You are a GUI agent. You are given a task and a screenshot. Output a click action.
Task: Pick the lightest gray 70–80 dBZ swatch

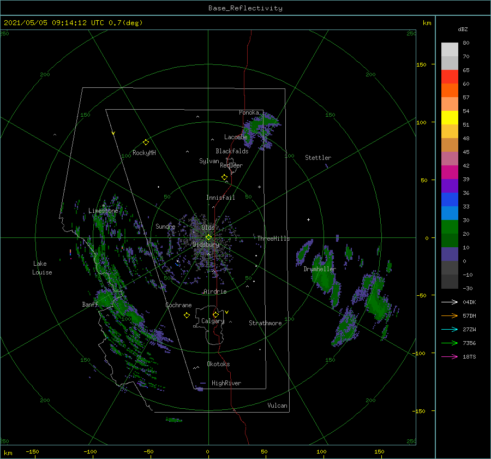(450, 50)
